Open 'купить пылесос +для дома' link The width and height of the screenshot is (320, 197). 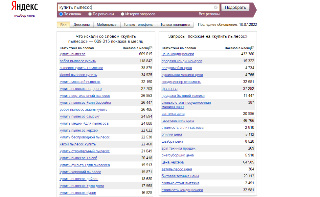coord(82,186)
